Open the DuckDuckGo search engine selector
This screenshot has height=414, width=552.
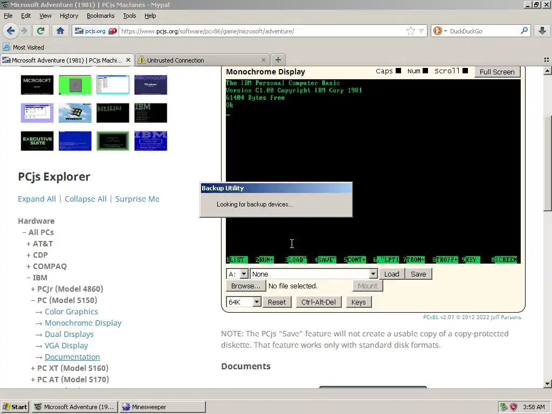point(440,31)
